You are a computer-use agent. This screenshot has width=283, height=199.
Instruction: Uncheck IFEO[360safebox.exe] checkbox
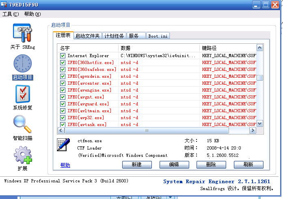tap(63, 69)
